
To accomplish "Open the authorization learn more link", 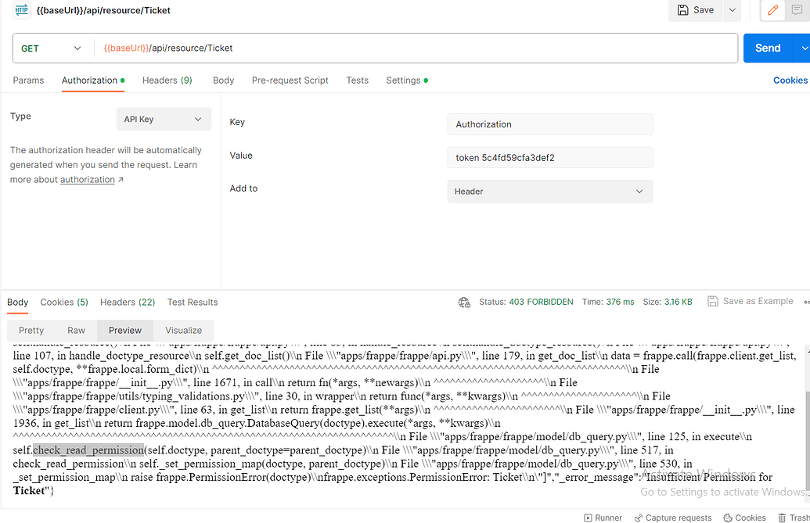I will [88, 179].
